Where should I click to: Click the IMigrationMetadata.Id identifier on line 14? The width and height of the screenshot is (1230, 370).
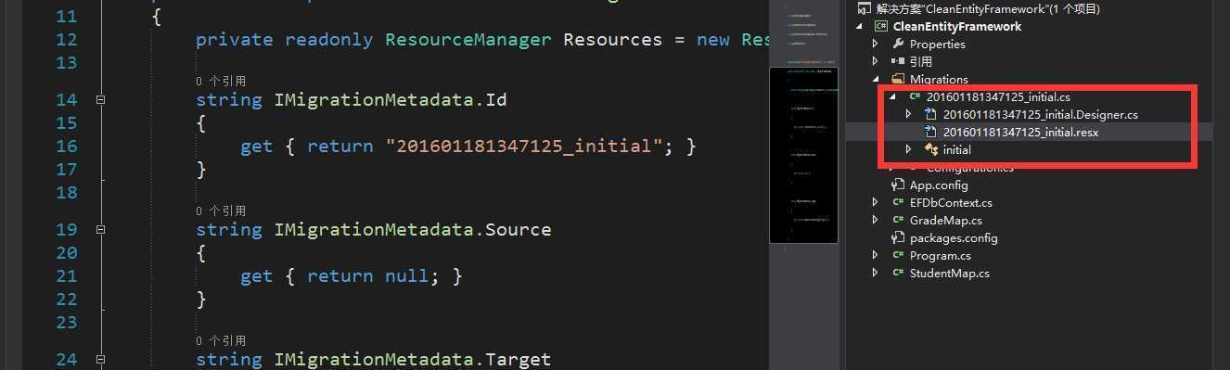click(390, 99)
